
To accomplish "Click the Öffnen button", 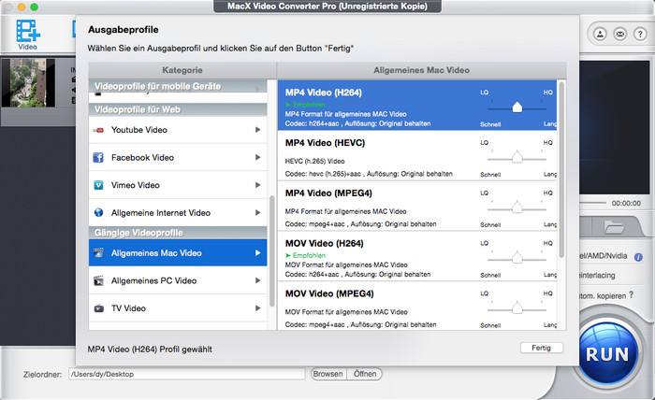I will (x=364, y=374).
